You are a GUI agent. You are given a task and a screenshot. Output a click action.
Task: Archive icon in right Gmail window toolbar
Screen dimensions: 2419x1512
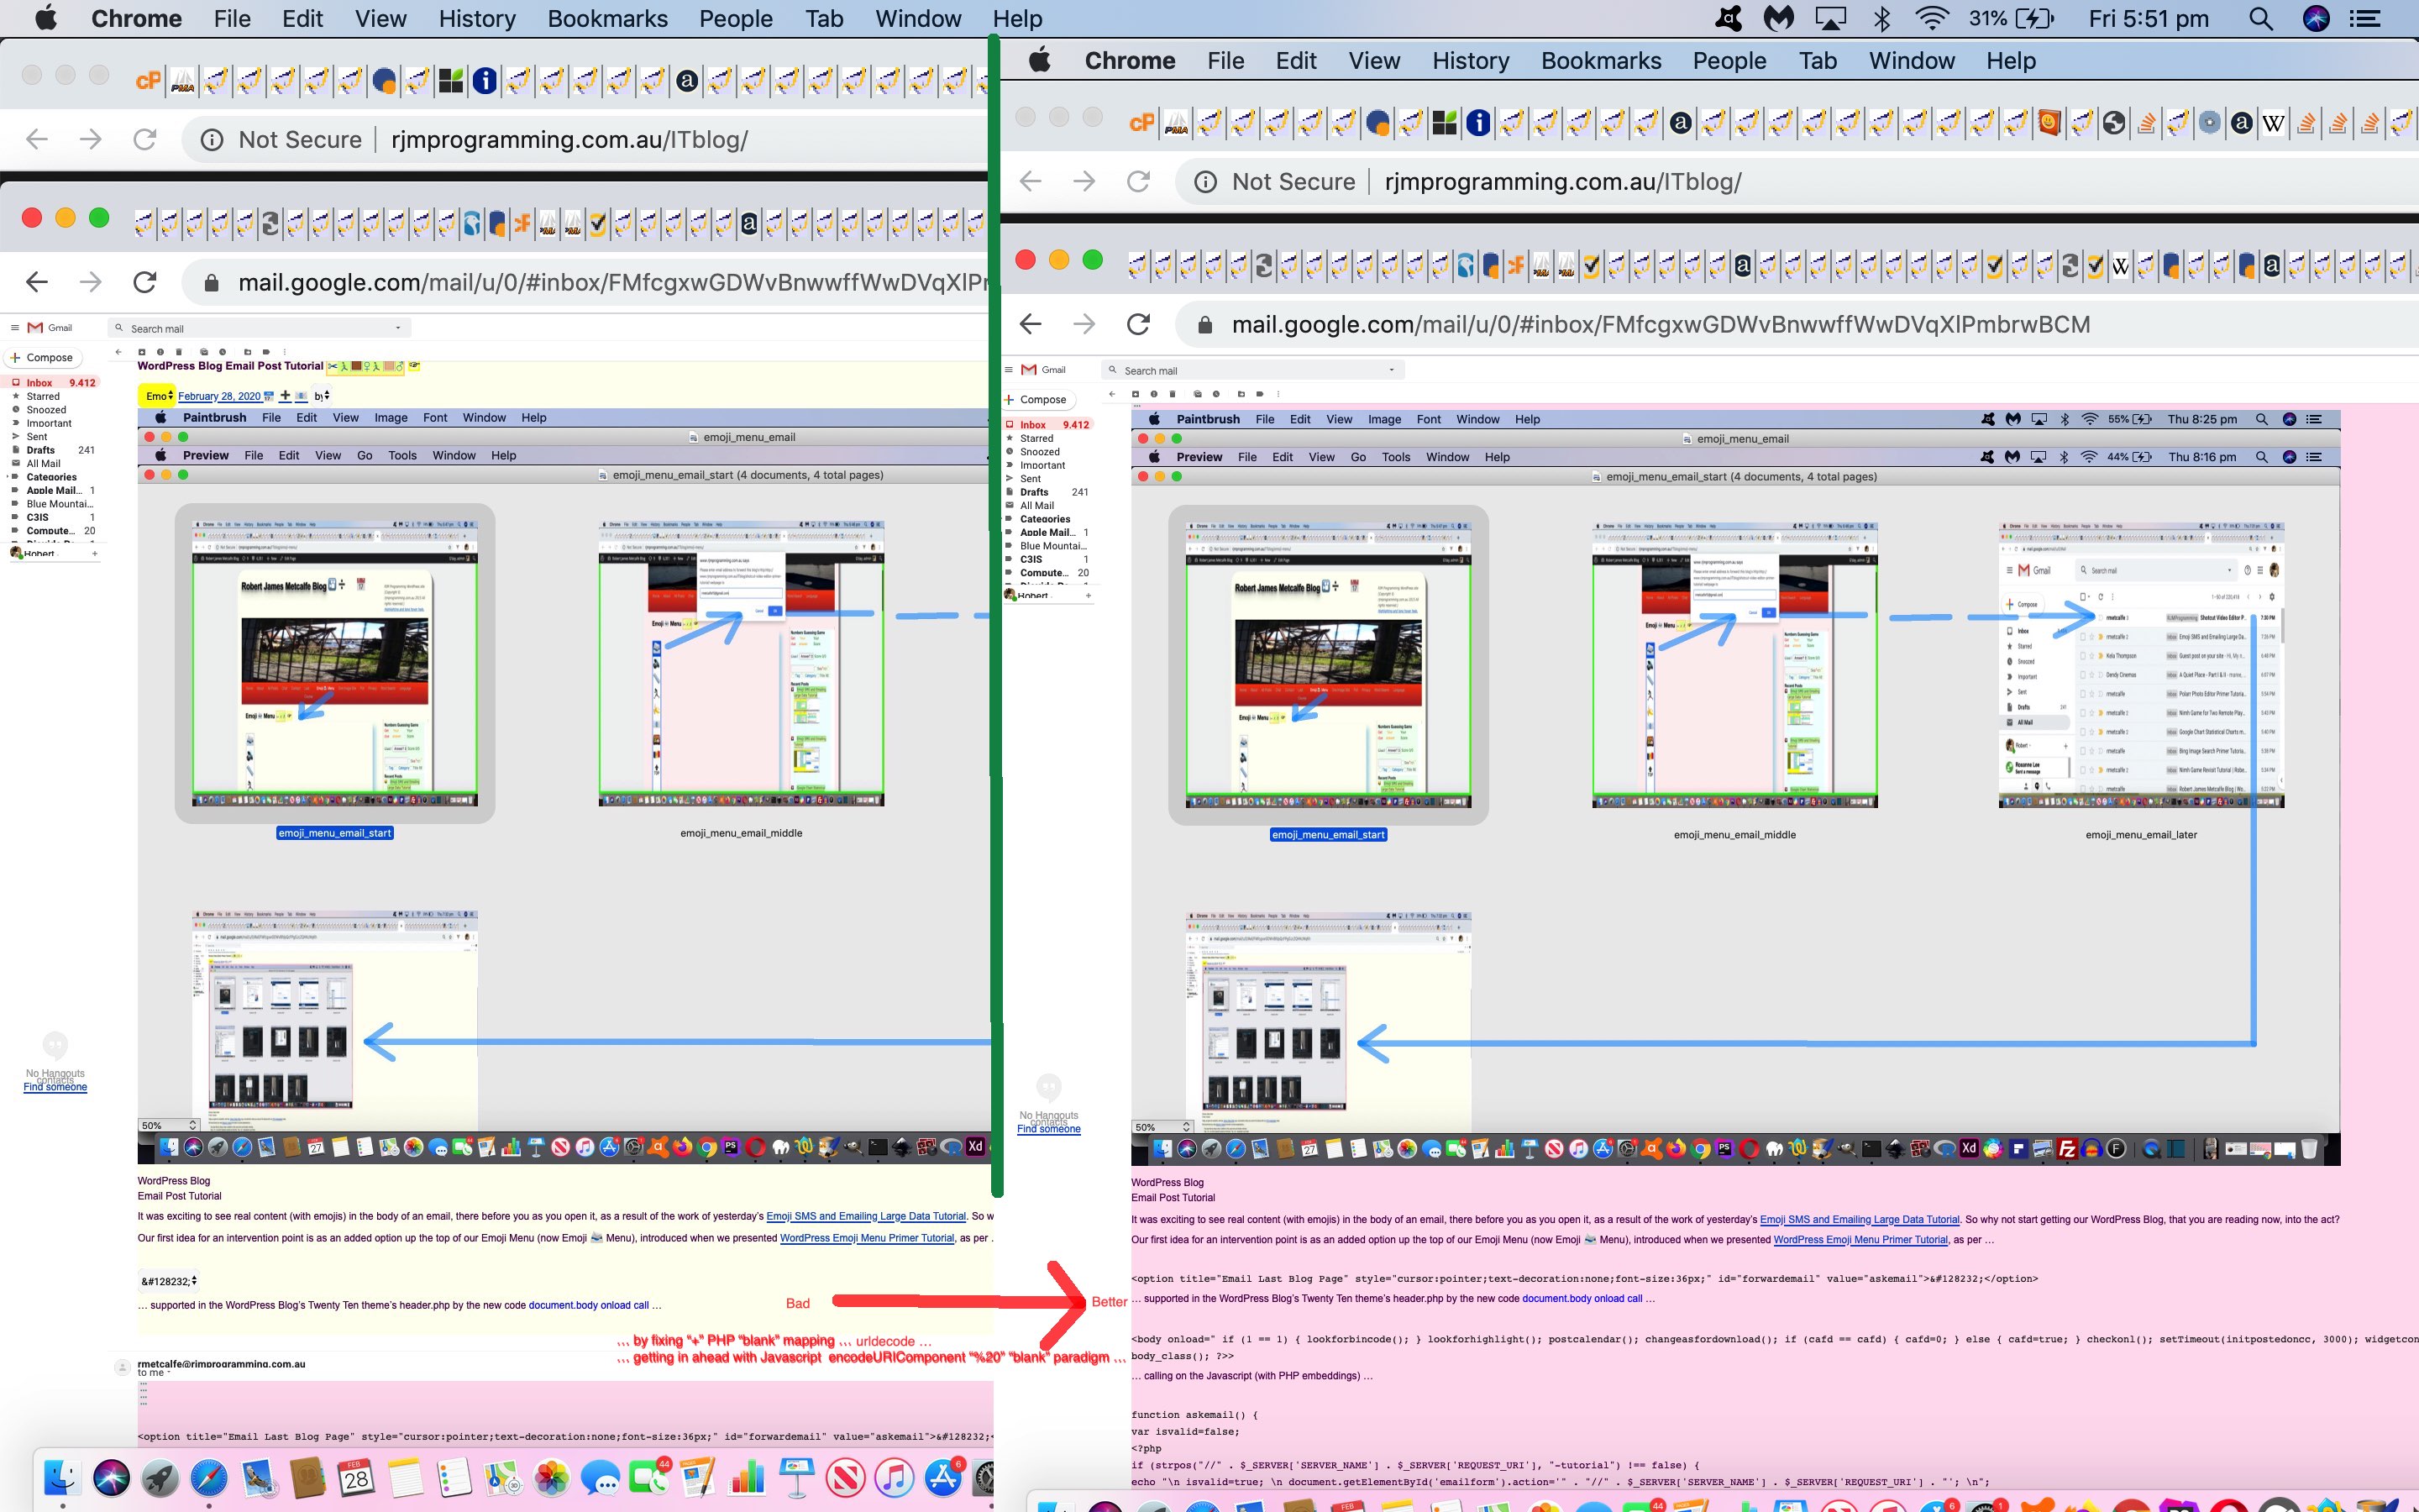(1136, 394)
